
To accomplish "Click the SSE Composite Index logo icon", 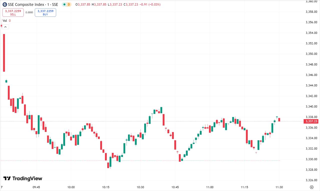I will coord(5,5).
